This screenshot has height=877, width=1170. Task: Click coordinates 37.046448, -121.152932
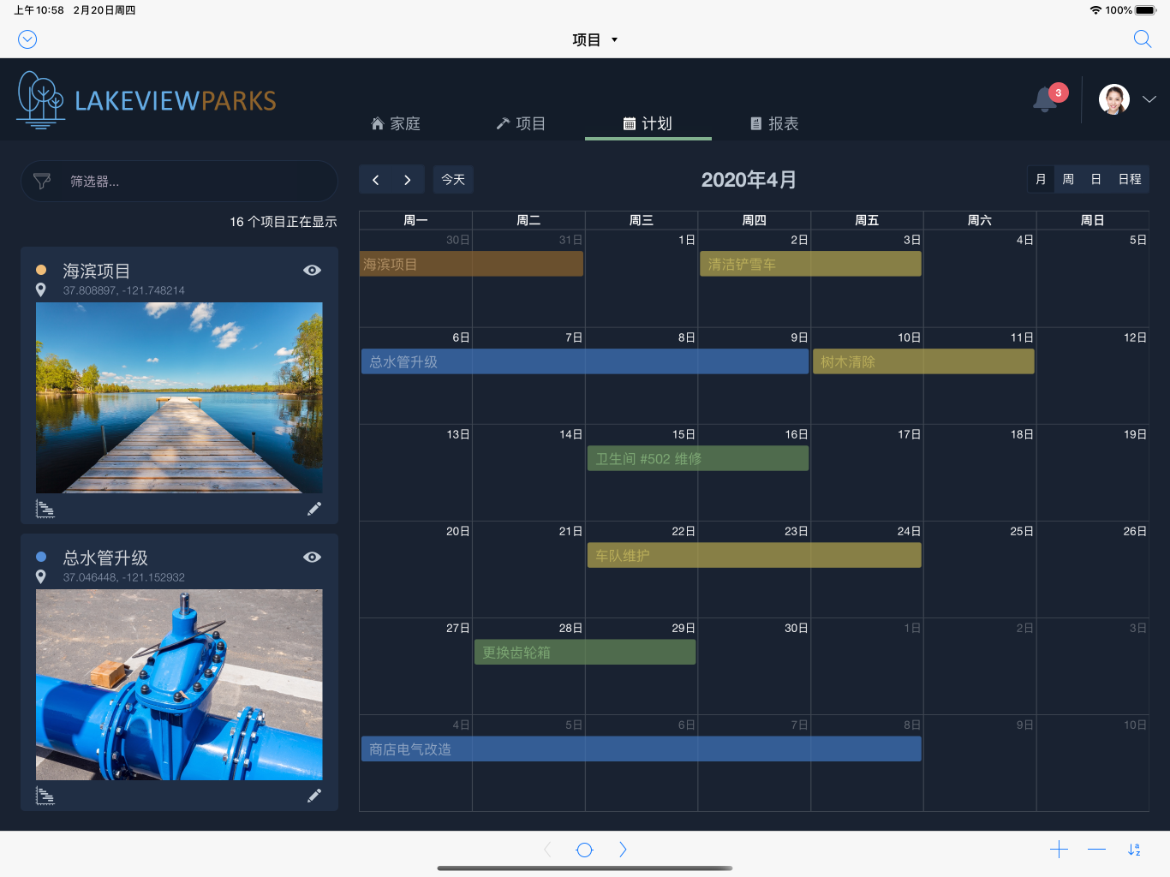tap(124, 577)
